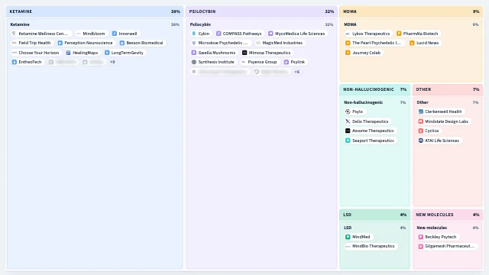Click the Psylo logo icon
The image size is (489, 275).
[x=348, y=112]
